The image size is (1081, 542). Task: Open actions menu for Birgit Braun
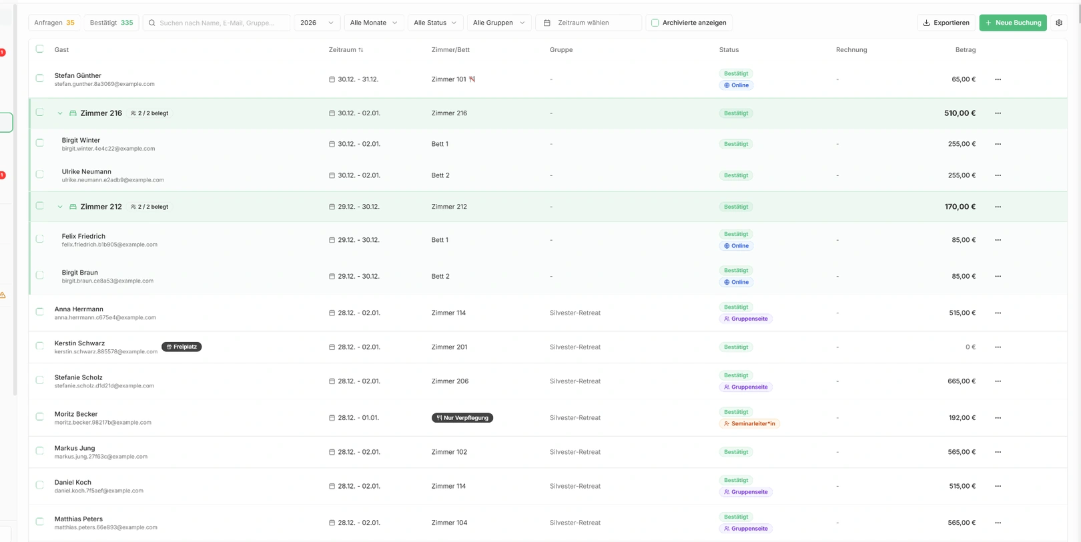[998, 276]
